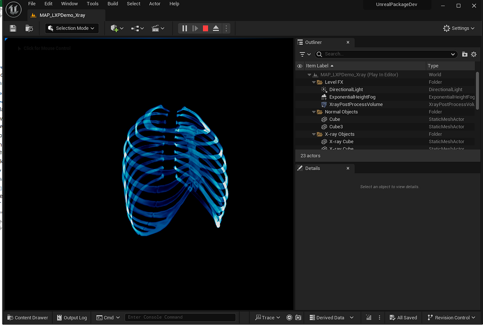Screen dimensions: 483x325
Task: Toggle visibility of the XrayPostProcessVolume
Action: click(x=299, y=104)
